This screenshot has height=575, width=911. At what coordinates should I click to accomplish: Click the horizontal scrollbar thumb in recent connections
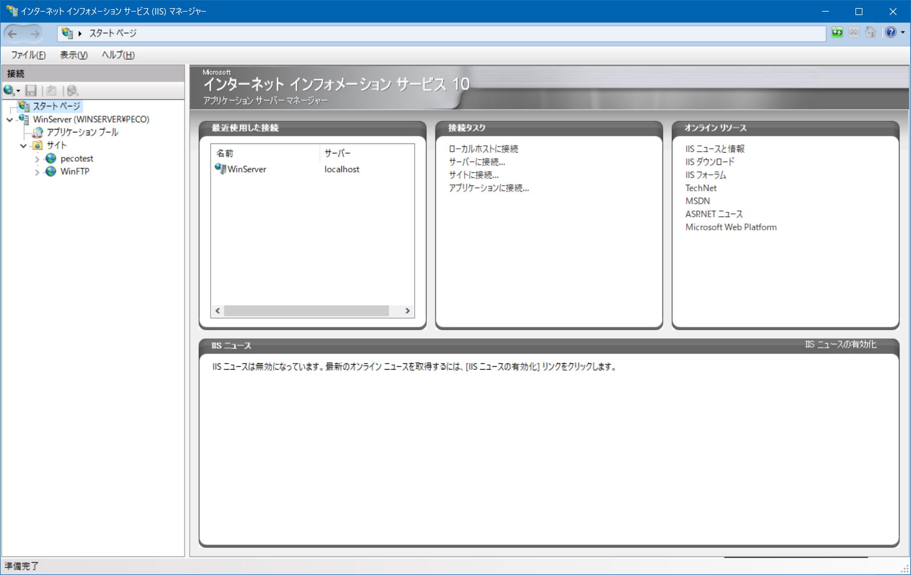tap(307, 311)
